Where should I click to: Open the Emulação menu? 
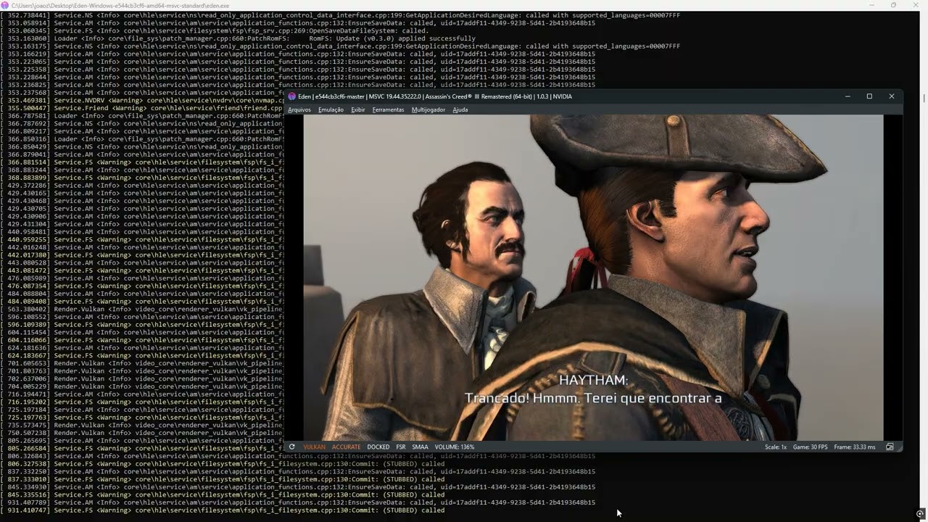click(x=331, y=109)
